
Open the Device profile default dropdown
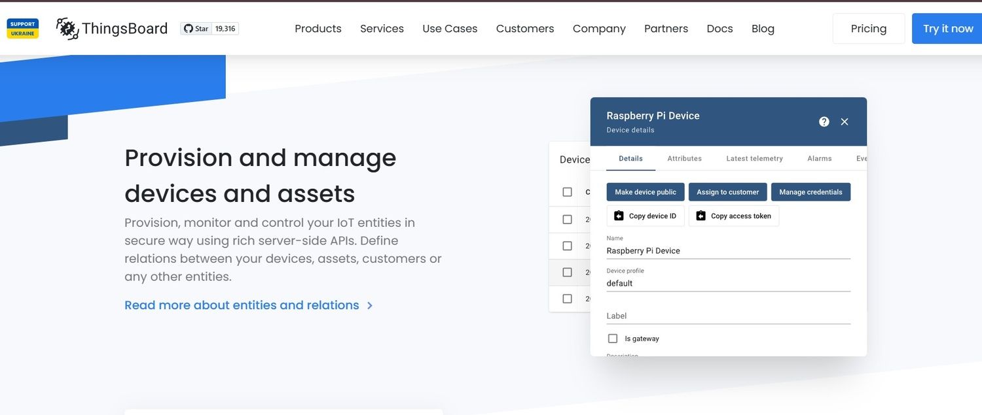(729, 284)
